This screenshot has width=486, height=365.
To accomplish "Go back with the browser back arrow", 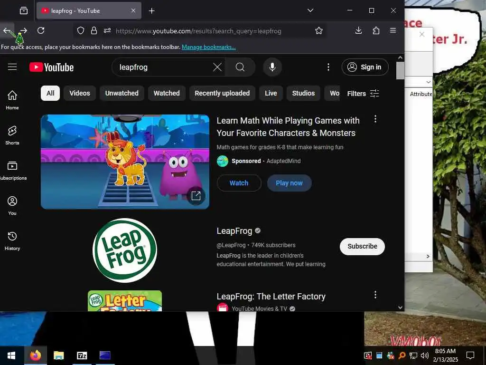I will 7,31.
